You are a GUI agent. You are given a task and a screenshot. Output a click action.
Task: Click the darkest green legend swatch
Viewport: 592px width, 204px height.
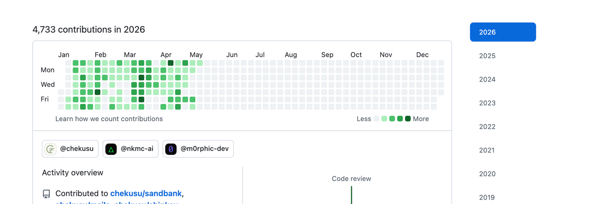408,119
